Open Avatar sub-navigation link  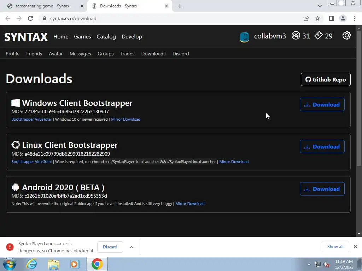point(56,54)
